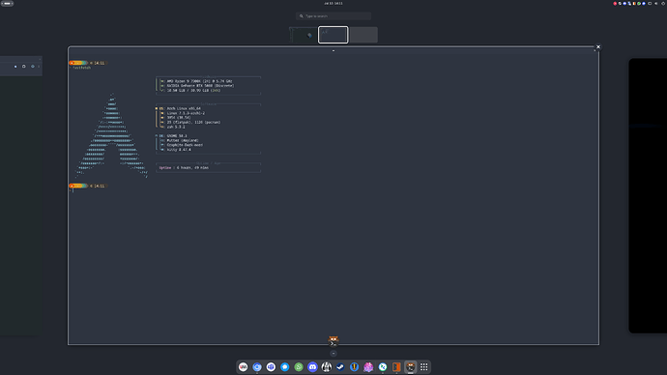Click the orange tray icon in top bar
The image size is (667, 375).
pyautogui.click(x=634, y=4)
